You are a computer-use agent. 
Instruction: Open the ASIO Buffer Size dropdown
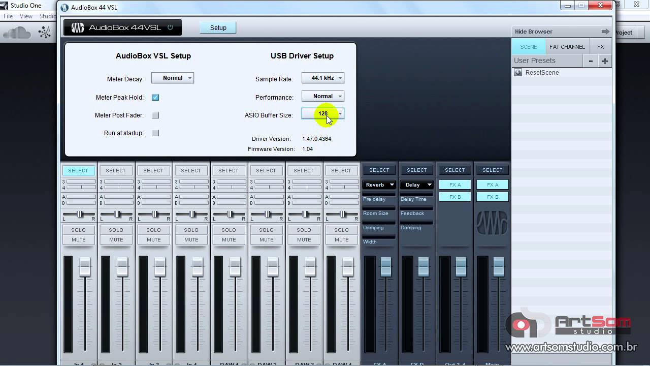click(x=323, y=113)
